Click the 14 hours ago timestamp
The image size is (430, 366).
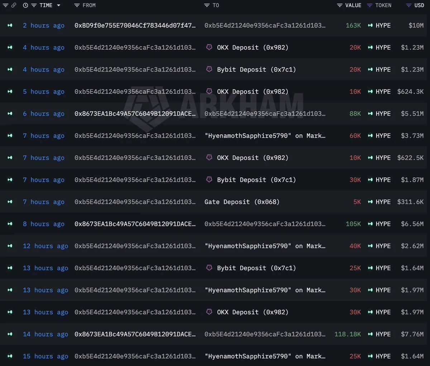46,334
